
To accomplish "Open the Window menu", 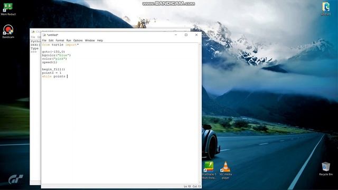I will (x=90, y=41).
